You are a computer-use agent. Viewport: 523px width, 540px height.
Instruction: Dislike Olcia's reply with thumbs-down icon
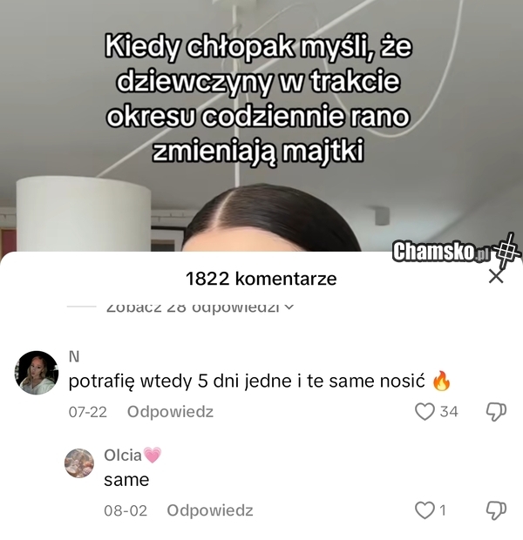pos(496,510)
